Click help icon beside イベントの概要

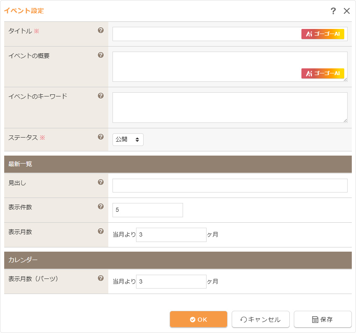click(x=101, y=55)
